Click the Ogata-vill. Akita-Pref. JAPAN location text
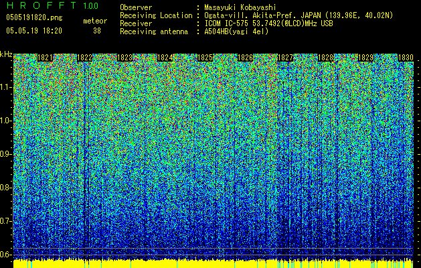421x268 pixels. click(299, 15)
